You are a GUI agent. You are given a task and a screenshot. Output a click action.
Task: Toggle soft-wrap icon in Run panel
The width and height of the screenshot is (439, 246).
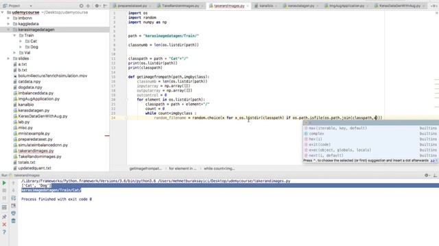point(14,198)
